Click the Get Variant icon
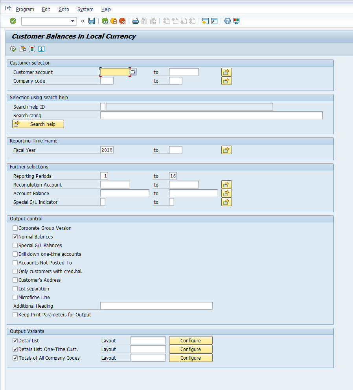Viewport: 353px width, 390px height. pos(23,49)
